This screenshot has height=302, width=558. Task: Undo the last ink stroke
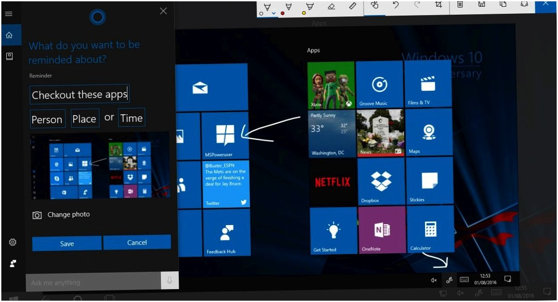[395, 5]
